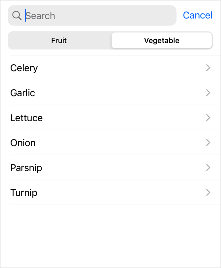The image size is (221, 268).
Task: Click the blue text cursor in the search bar
Action: tap(26, 15)
